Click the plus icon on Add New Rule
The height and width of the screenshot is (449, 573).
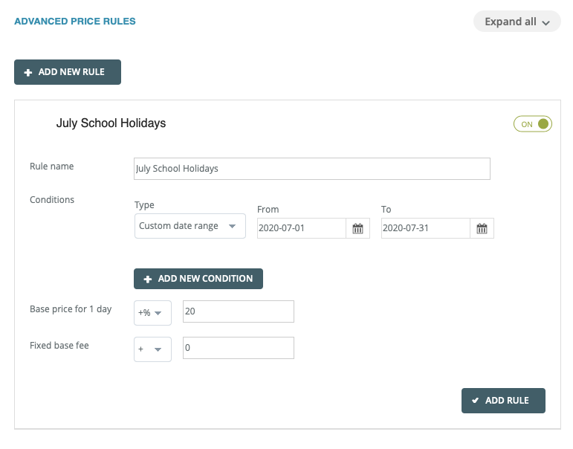pyautogui.click(x=28, y=72)
